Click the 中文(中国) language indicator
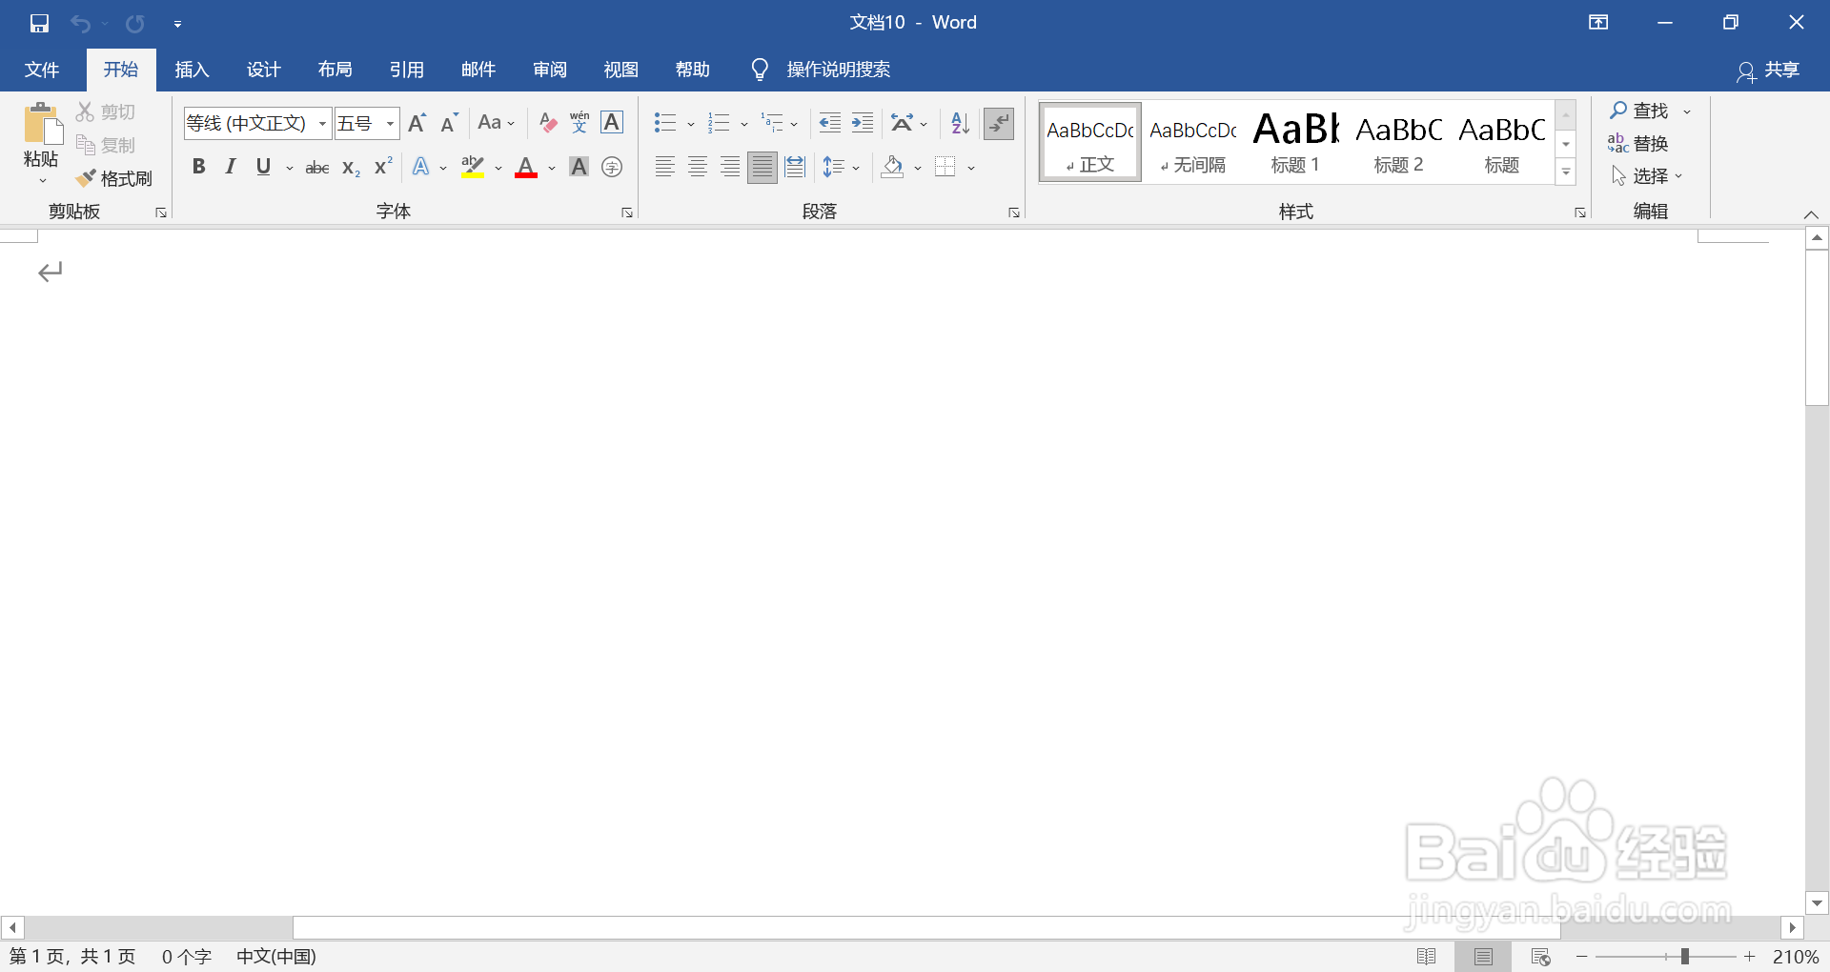This screenshot has width=1830, height=972. coord(276,957)
